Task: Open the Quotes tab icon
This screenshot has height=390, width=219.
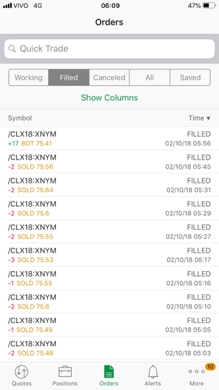Action: pos(21,372)
